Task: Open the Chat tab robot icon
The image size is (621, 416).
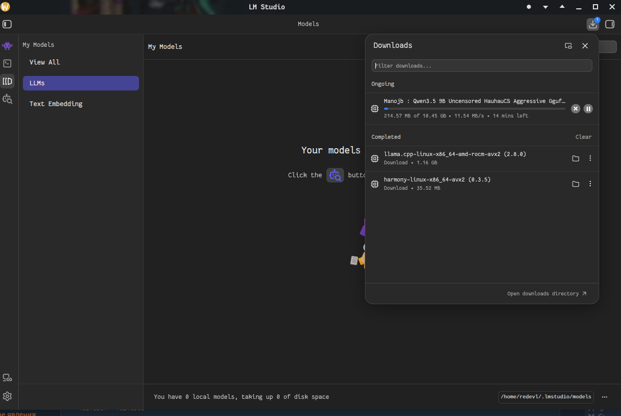Action: click(7, 46)
